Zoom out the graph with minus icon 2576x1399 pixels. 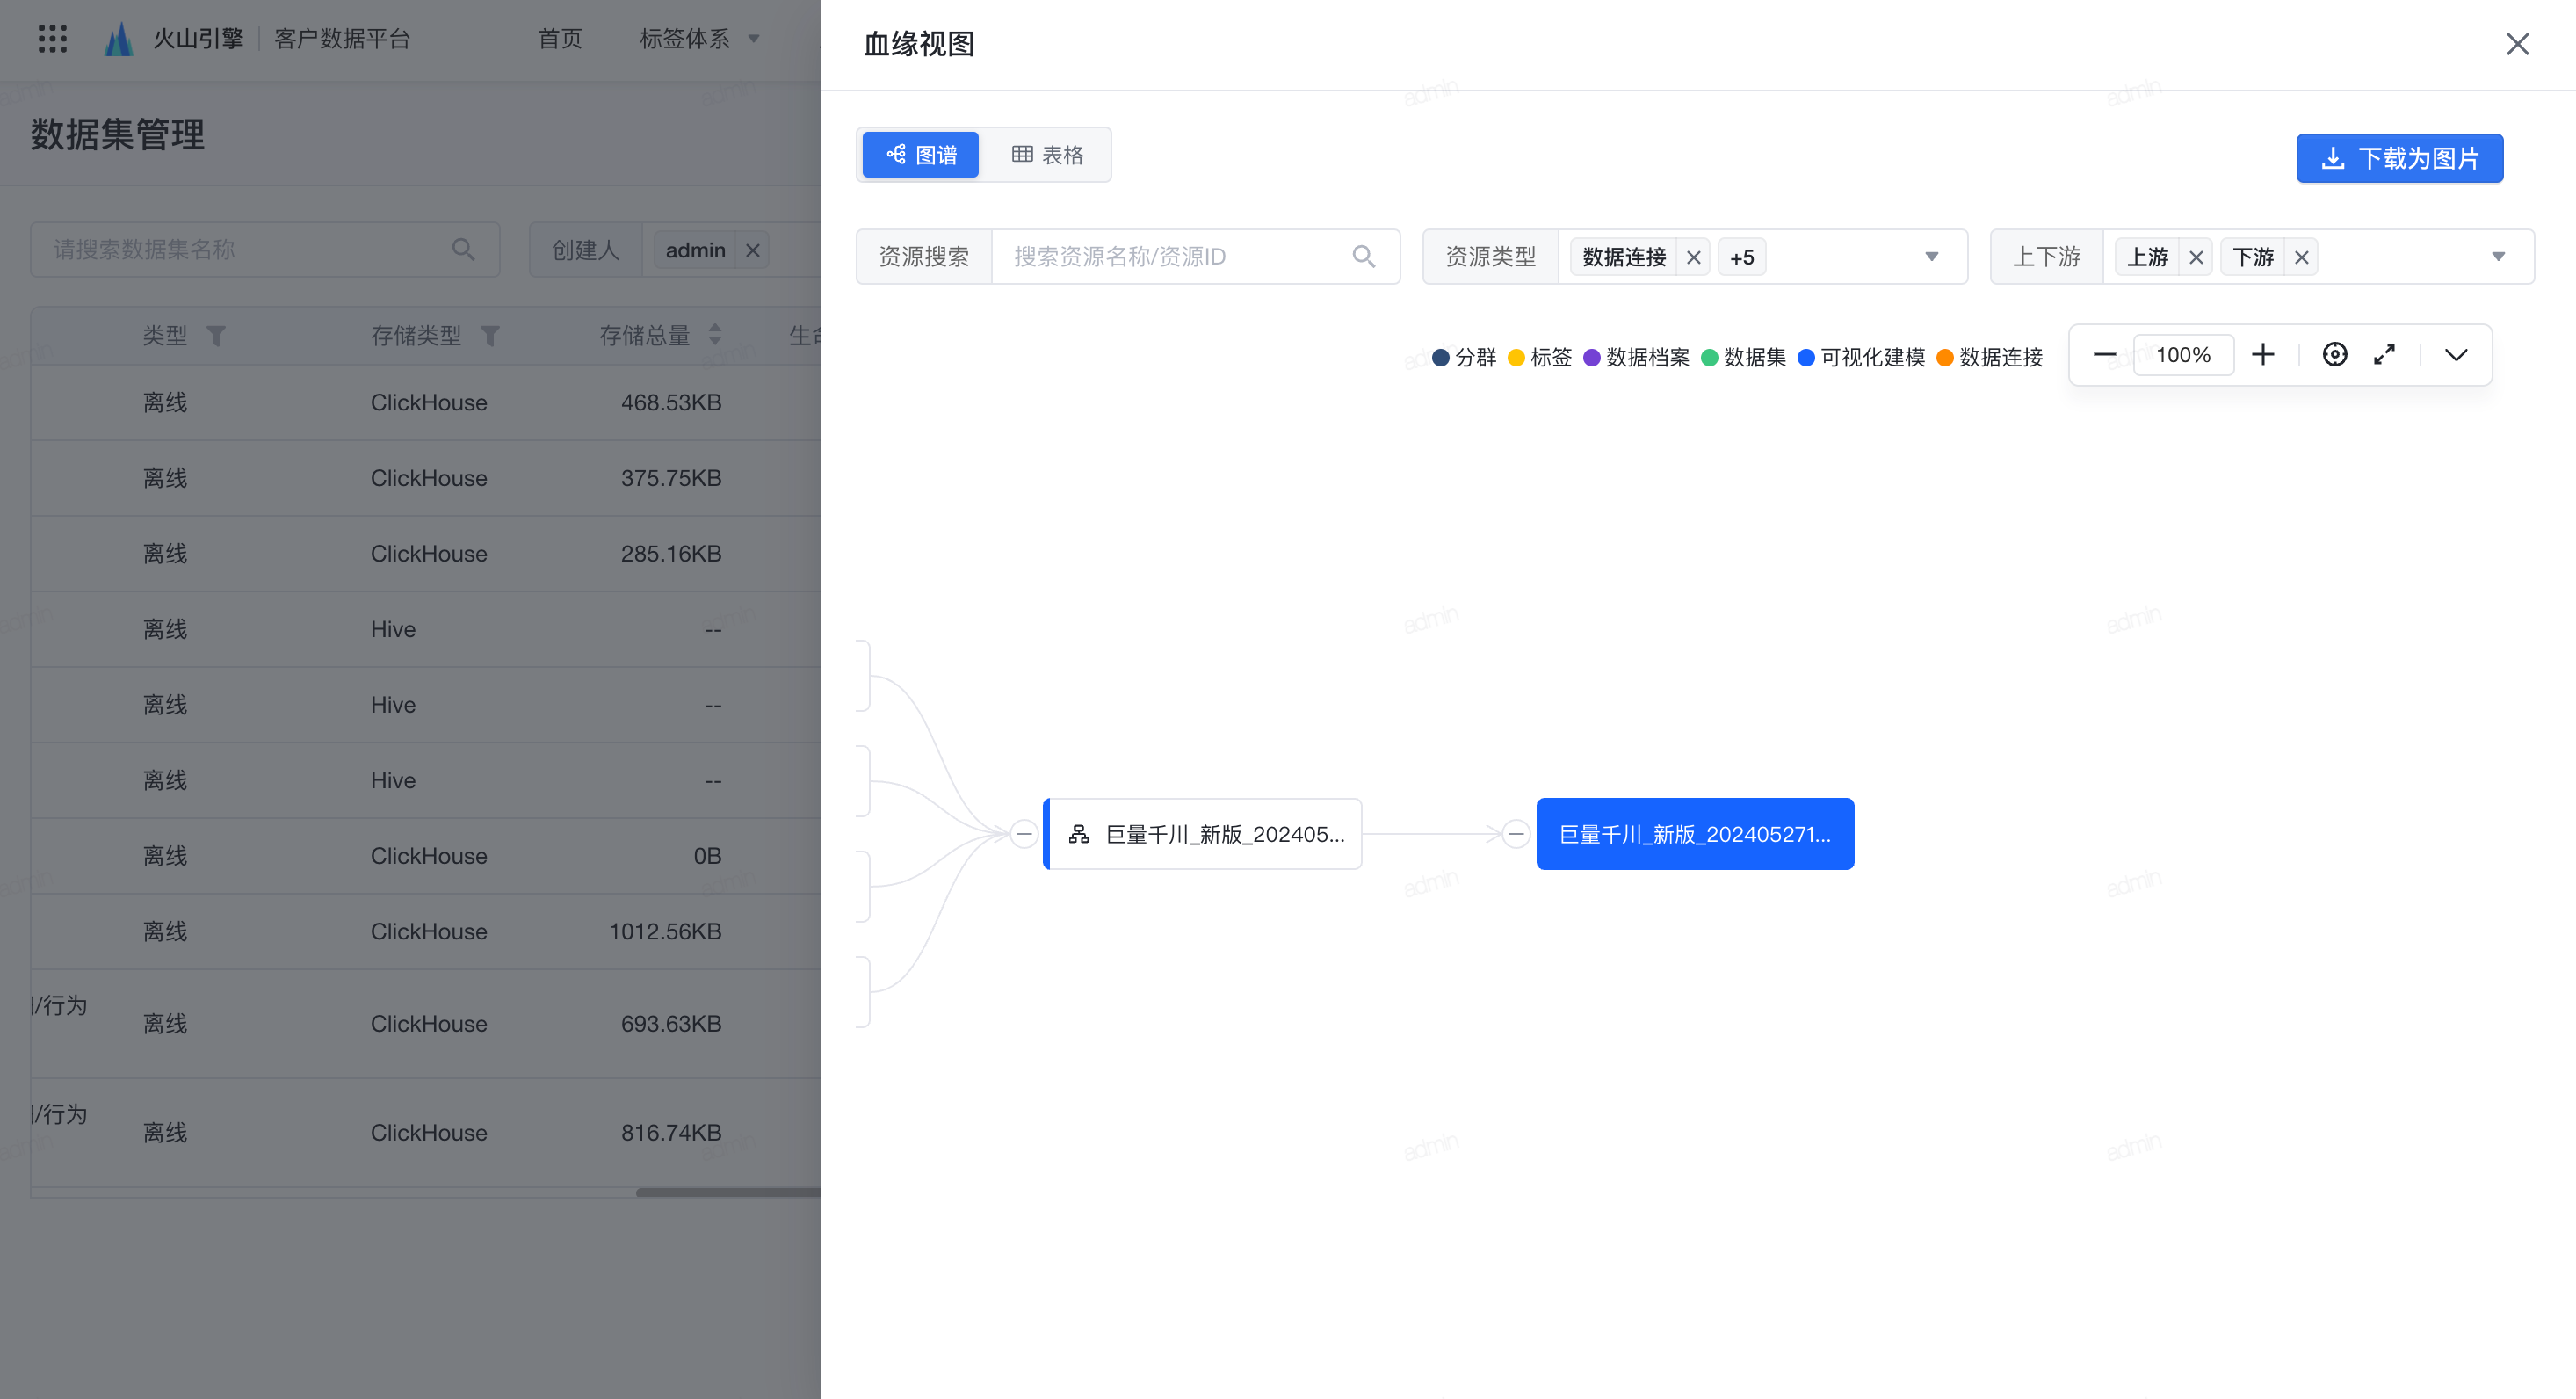[x=2104, y=355]
